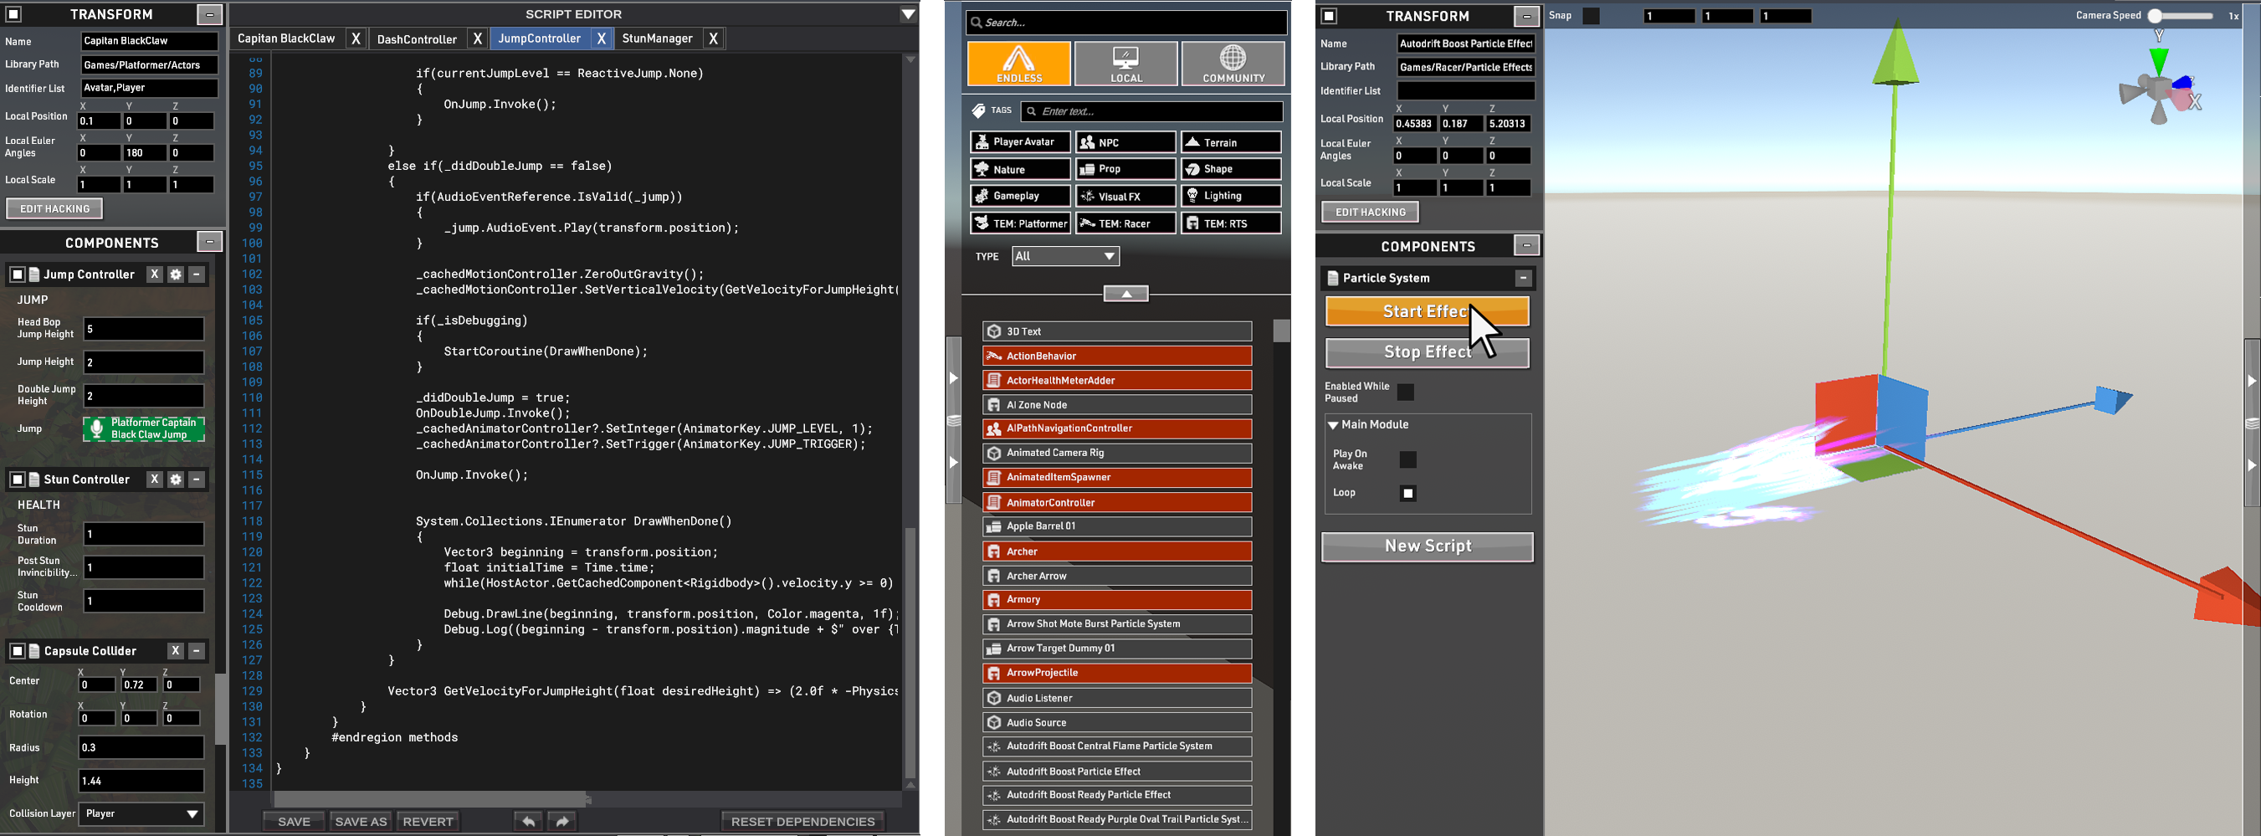The height and width of the screenshot is (836, 2261).
Task: Open the Community library source
Action: 1233,64
